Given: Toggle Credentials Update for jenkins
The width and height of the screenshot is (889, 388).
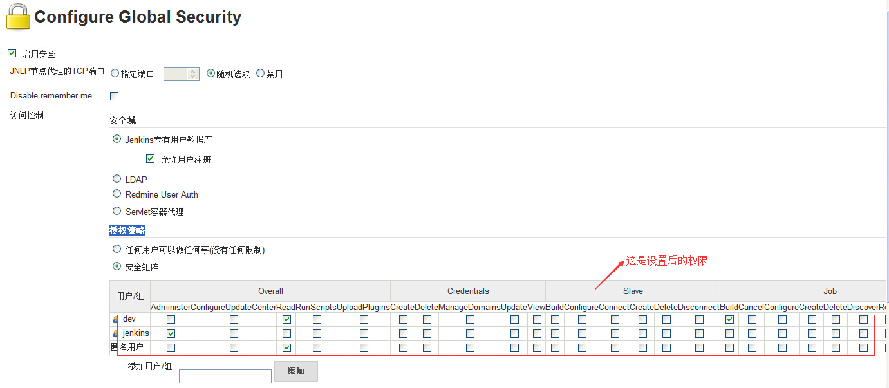Looking at the screenshot, I should coord(514,333).
